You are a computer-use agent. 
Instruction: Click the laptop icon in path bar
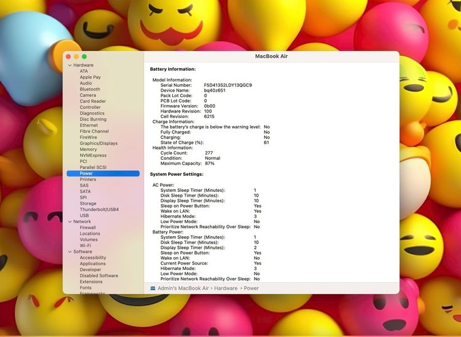[153, 288]
